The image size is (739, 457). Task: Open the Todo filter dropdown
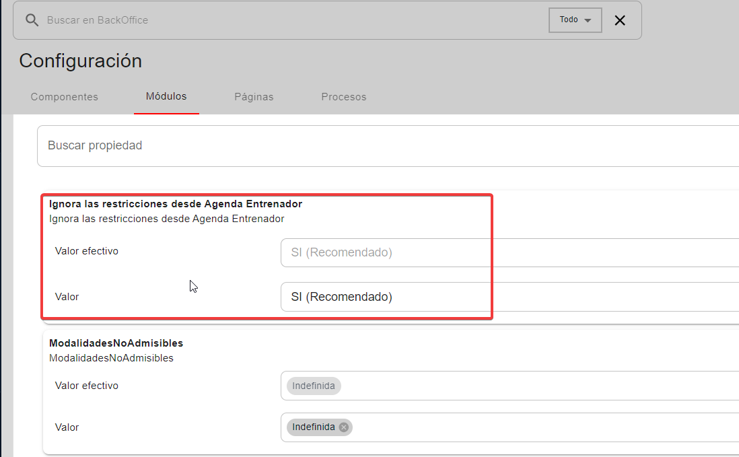pyautogui.click(x=575, y=20)
